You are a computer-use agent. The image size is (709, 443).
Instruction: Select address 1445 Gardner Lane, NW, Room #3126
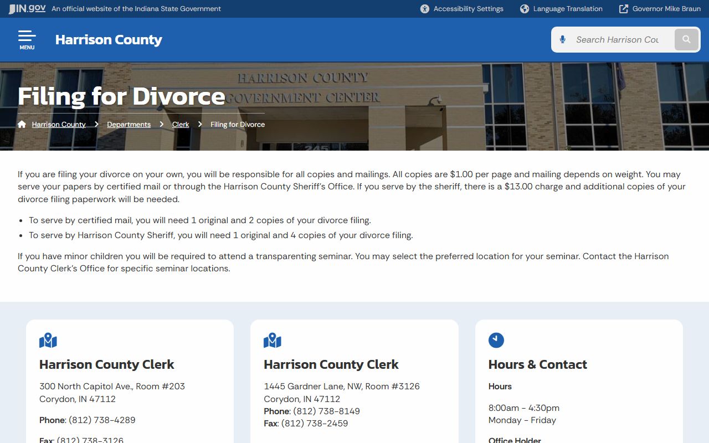coord(342,387)
